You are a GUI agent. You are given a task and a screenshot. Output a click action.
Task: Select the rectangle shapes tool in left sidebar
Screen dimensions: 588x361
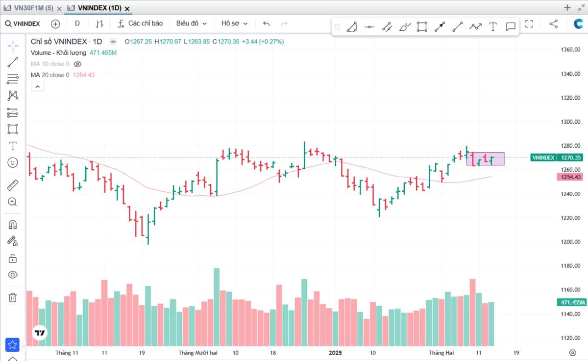pos(13,129)
